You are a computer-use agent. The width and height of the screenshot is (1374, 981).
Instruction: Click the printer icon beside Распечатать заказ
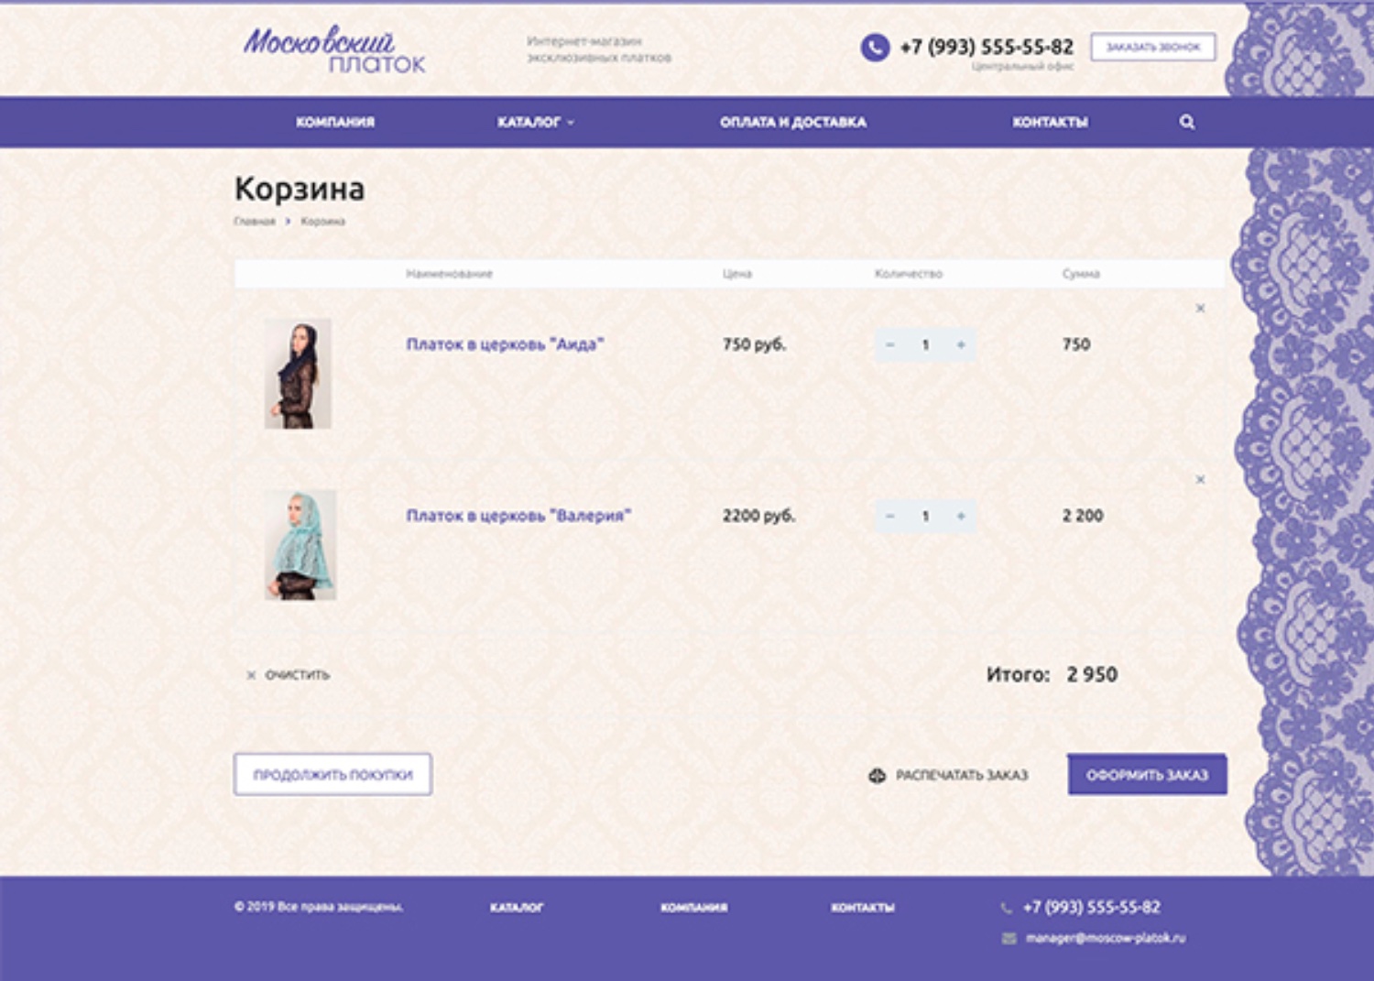(877, 776)
